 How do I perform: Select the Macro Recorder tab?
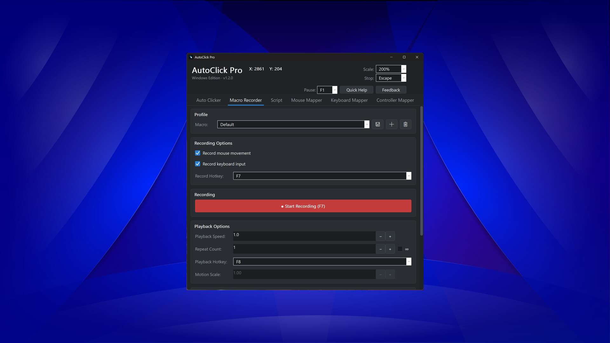[246, 100]
